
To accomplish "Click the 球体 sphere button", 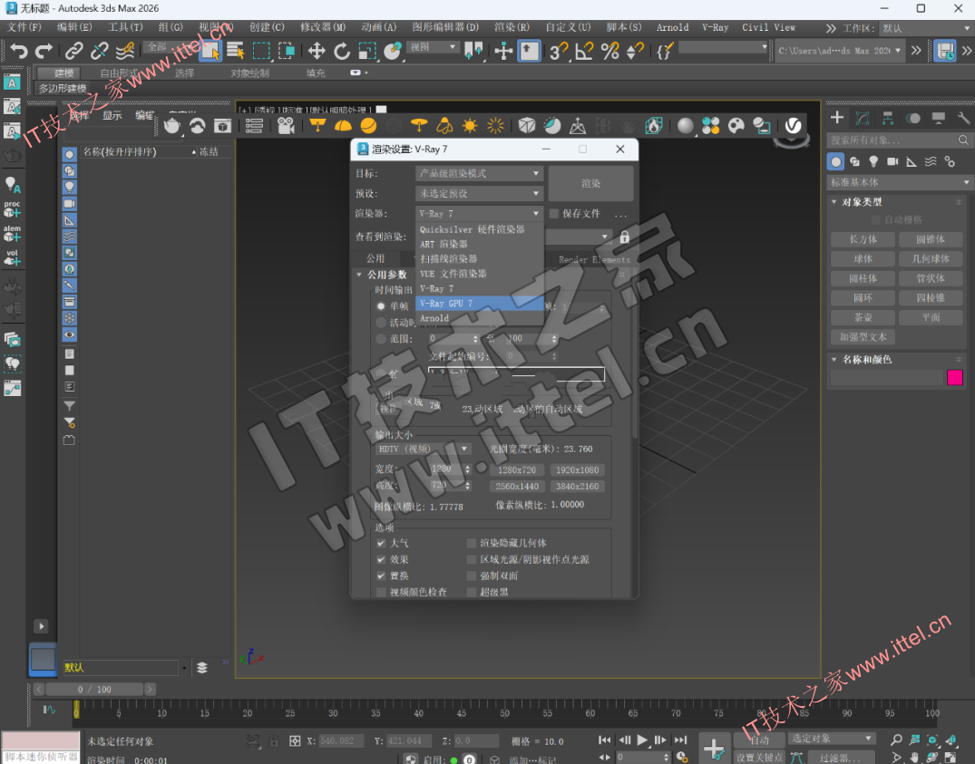I will (863, 259).
